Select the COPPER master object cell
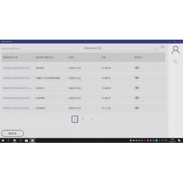This screenshot has height=183, width=183. tap(40, 98)
